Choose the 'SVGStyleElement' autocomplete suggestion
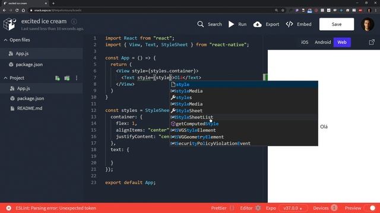Screen dimensions: 380x213 click(x=243, y=130)
